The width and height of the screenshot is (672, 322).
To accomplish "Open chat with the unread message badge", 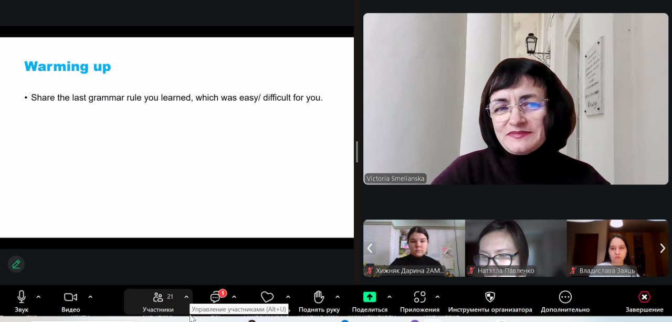I will point(216,297).
